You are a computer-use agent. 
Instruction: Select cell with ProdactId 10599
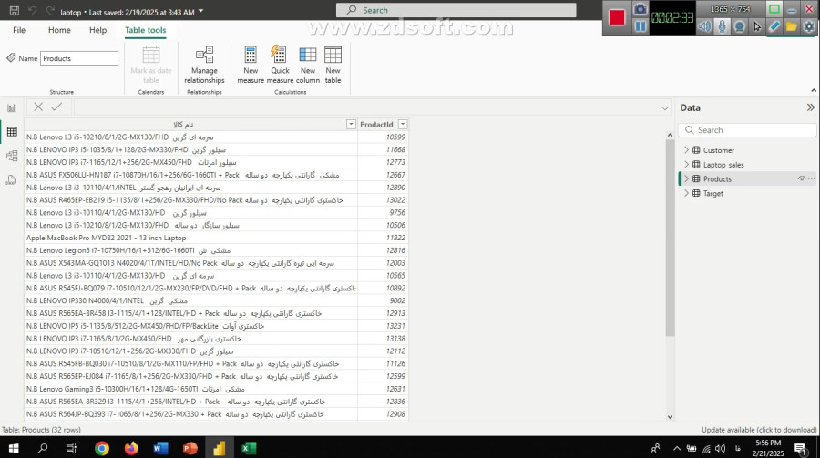(x=383, y=137)
